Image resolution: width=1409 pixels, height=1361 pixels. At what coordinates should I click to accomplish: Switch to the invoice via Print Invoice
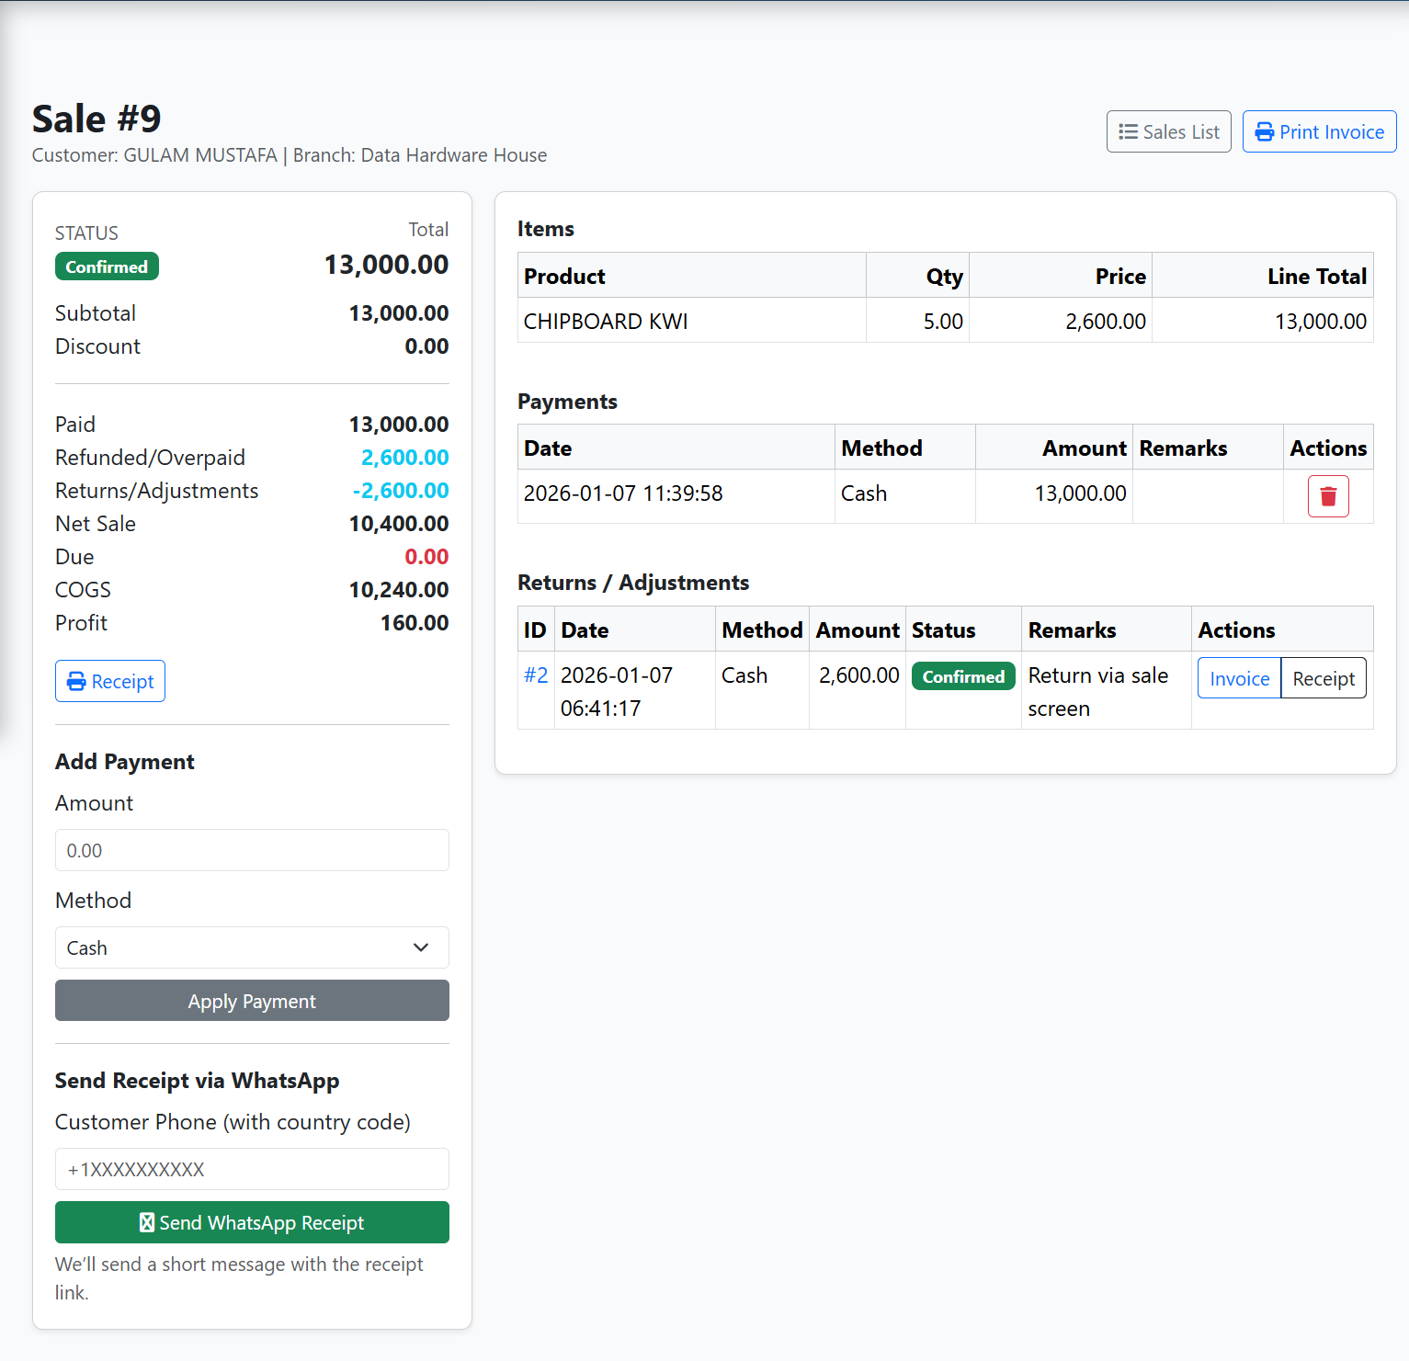(x=1319, y=131)
